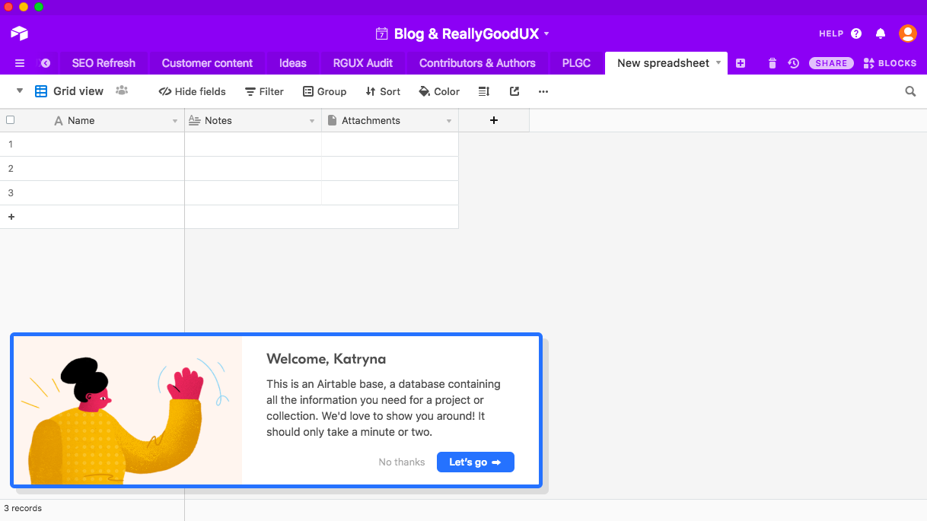The image size is (927, 521).
Task: Click the Let's go button
Action: pyautogui.click(x=475, y=462)
